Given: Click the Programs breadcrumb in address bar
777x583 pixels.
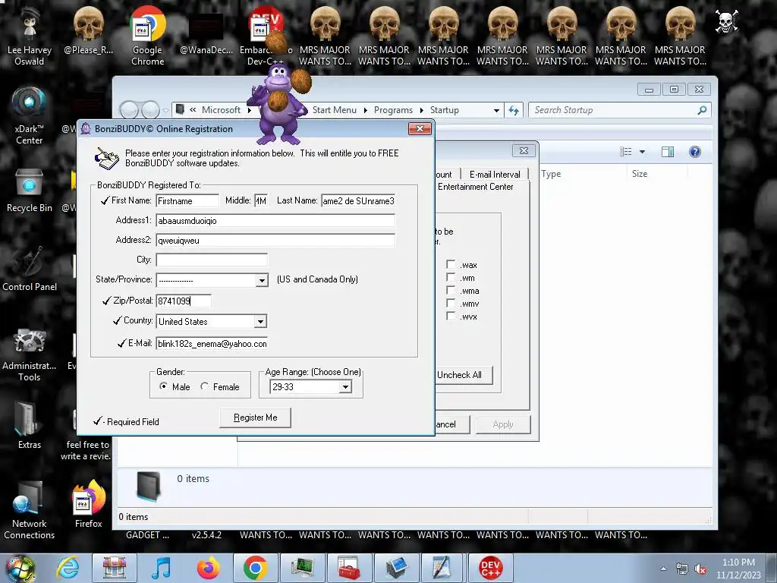Looking at the screenshot, I should coord(393,110).
